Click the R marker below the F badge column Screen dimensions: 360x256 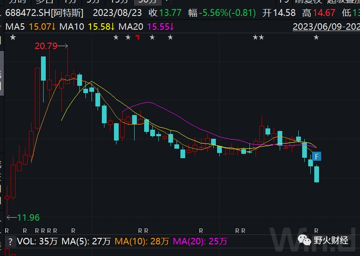tap(316, 231)
